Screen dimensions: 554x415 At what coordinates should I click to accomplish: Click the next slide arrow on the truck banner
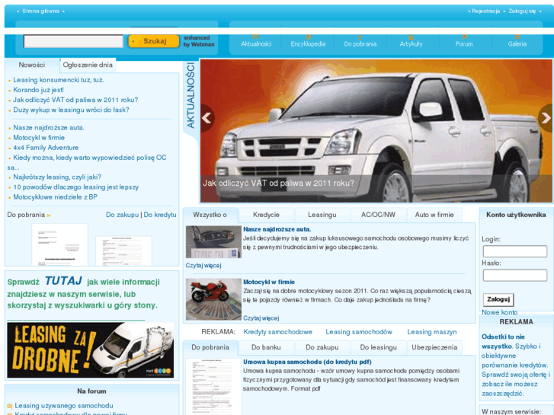coord(546,118)
